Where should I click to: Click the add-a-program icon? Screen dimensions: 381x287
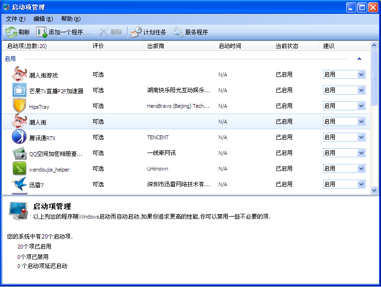click(x=41, y=32)
